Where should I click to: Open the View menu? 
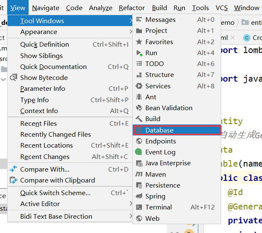pos(18,8)
